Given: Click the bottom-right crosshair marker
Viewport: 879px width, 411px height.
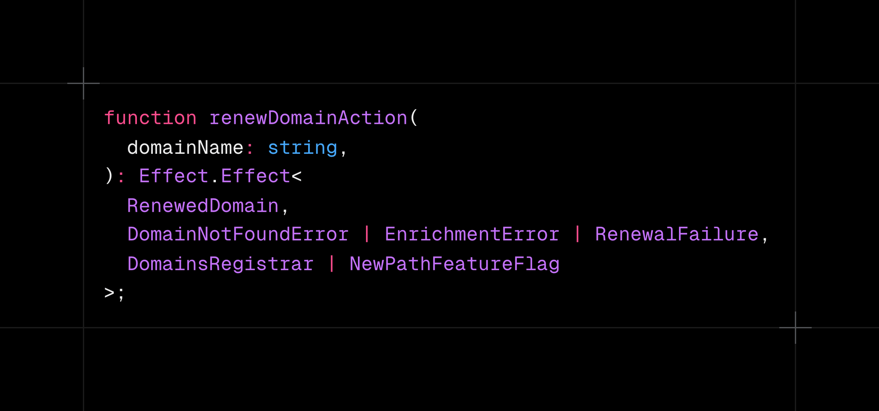Looking at the screenshot, I should tap(795, 327).
